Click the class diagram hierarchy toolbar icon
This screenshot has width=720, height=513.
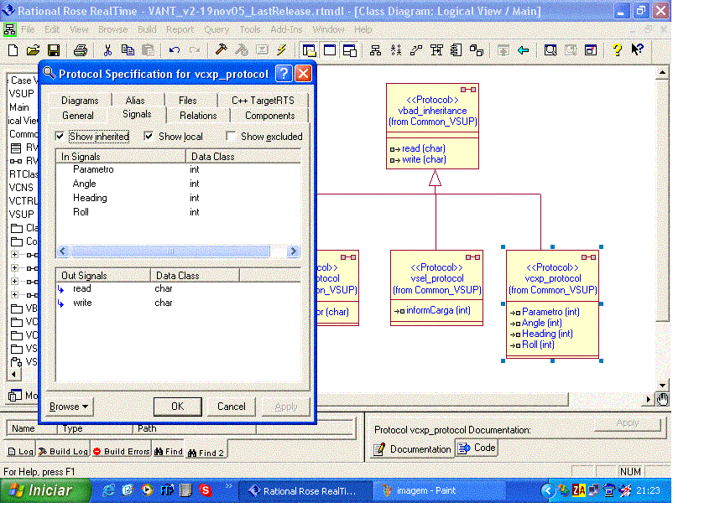coord(376,50)
